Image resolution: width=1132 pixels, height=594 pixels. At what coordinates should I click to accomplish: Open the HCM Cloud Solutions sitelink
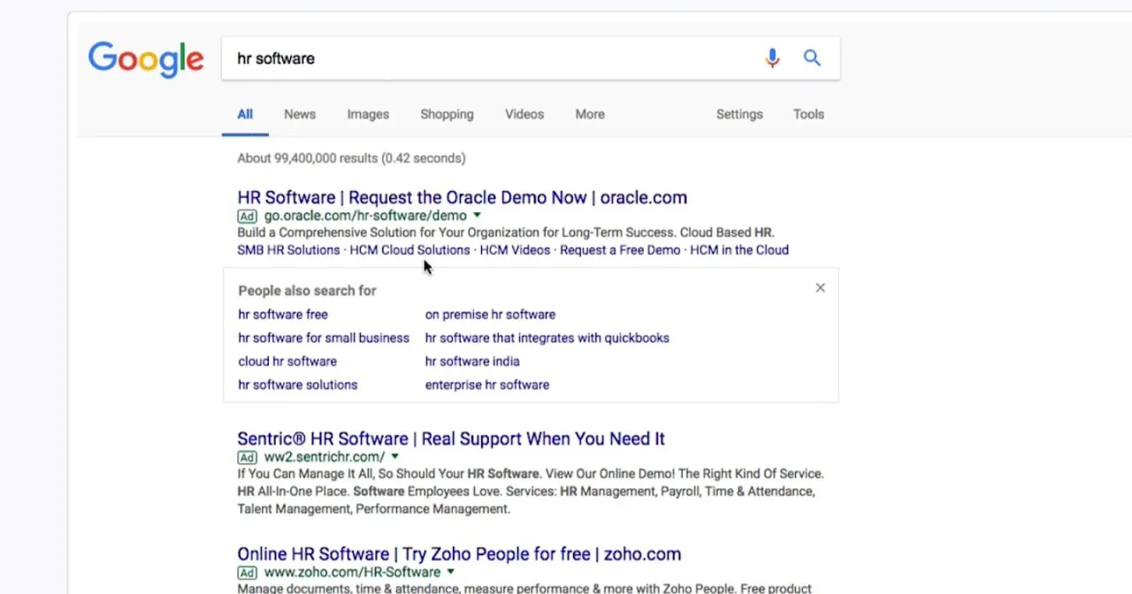(x=409, y=250)
